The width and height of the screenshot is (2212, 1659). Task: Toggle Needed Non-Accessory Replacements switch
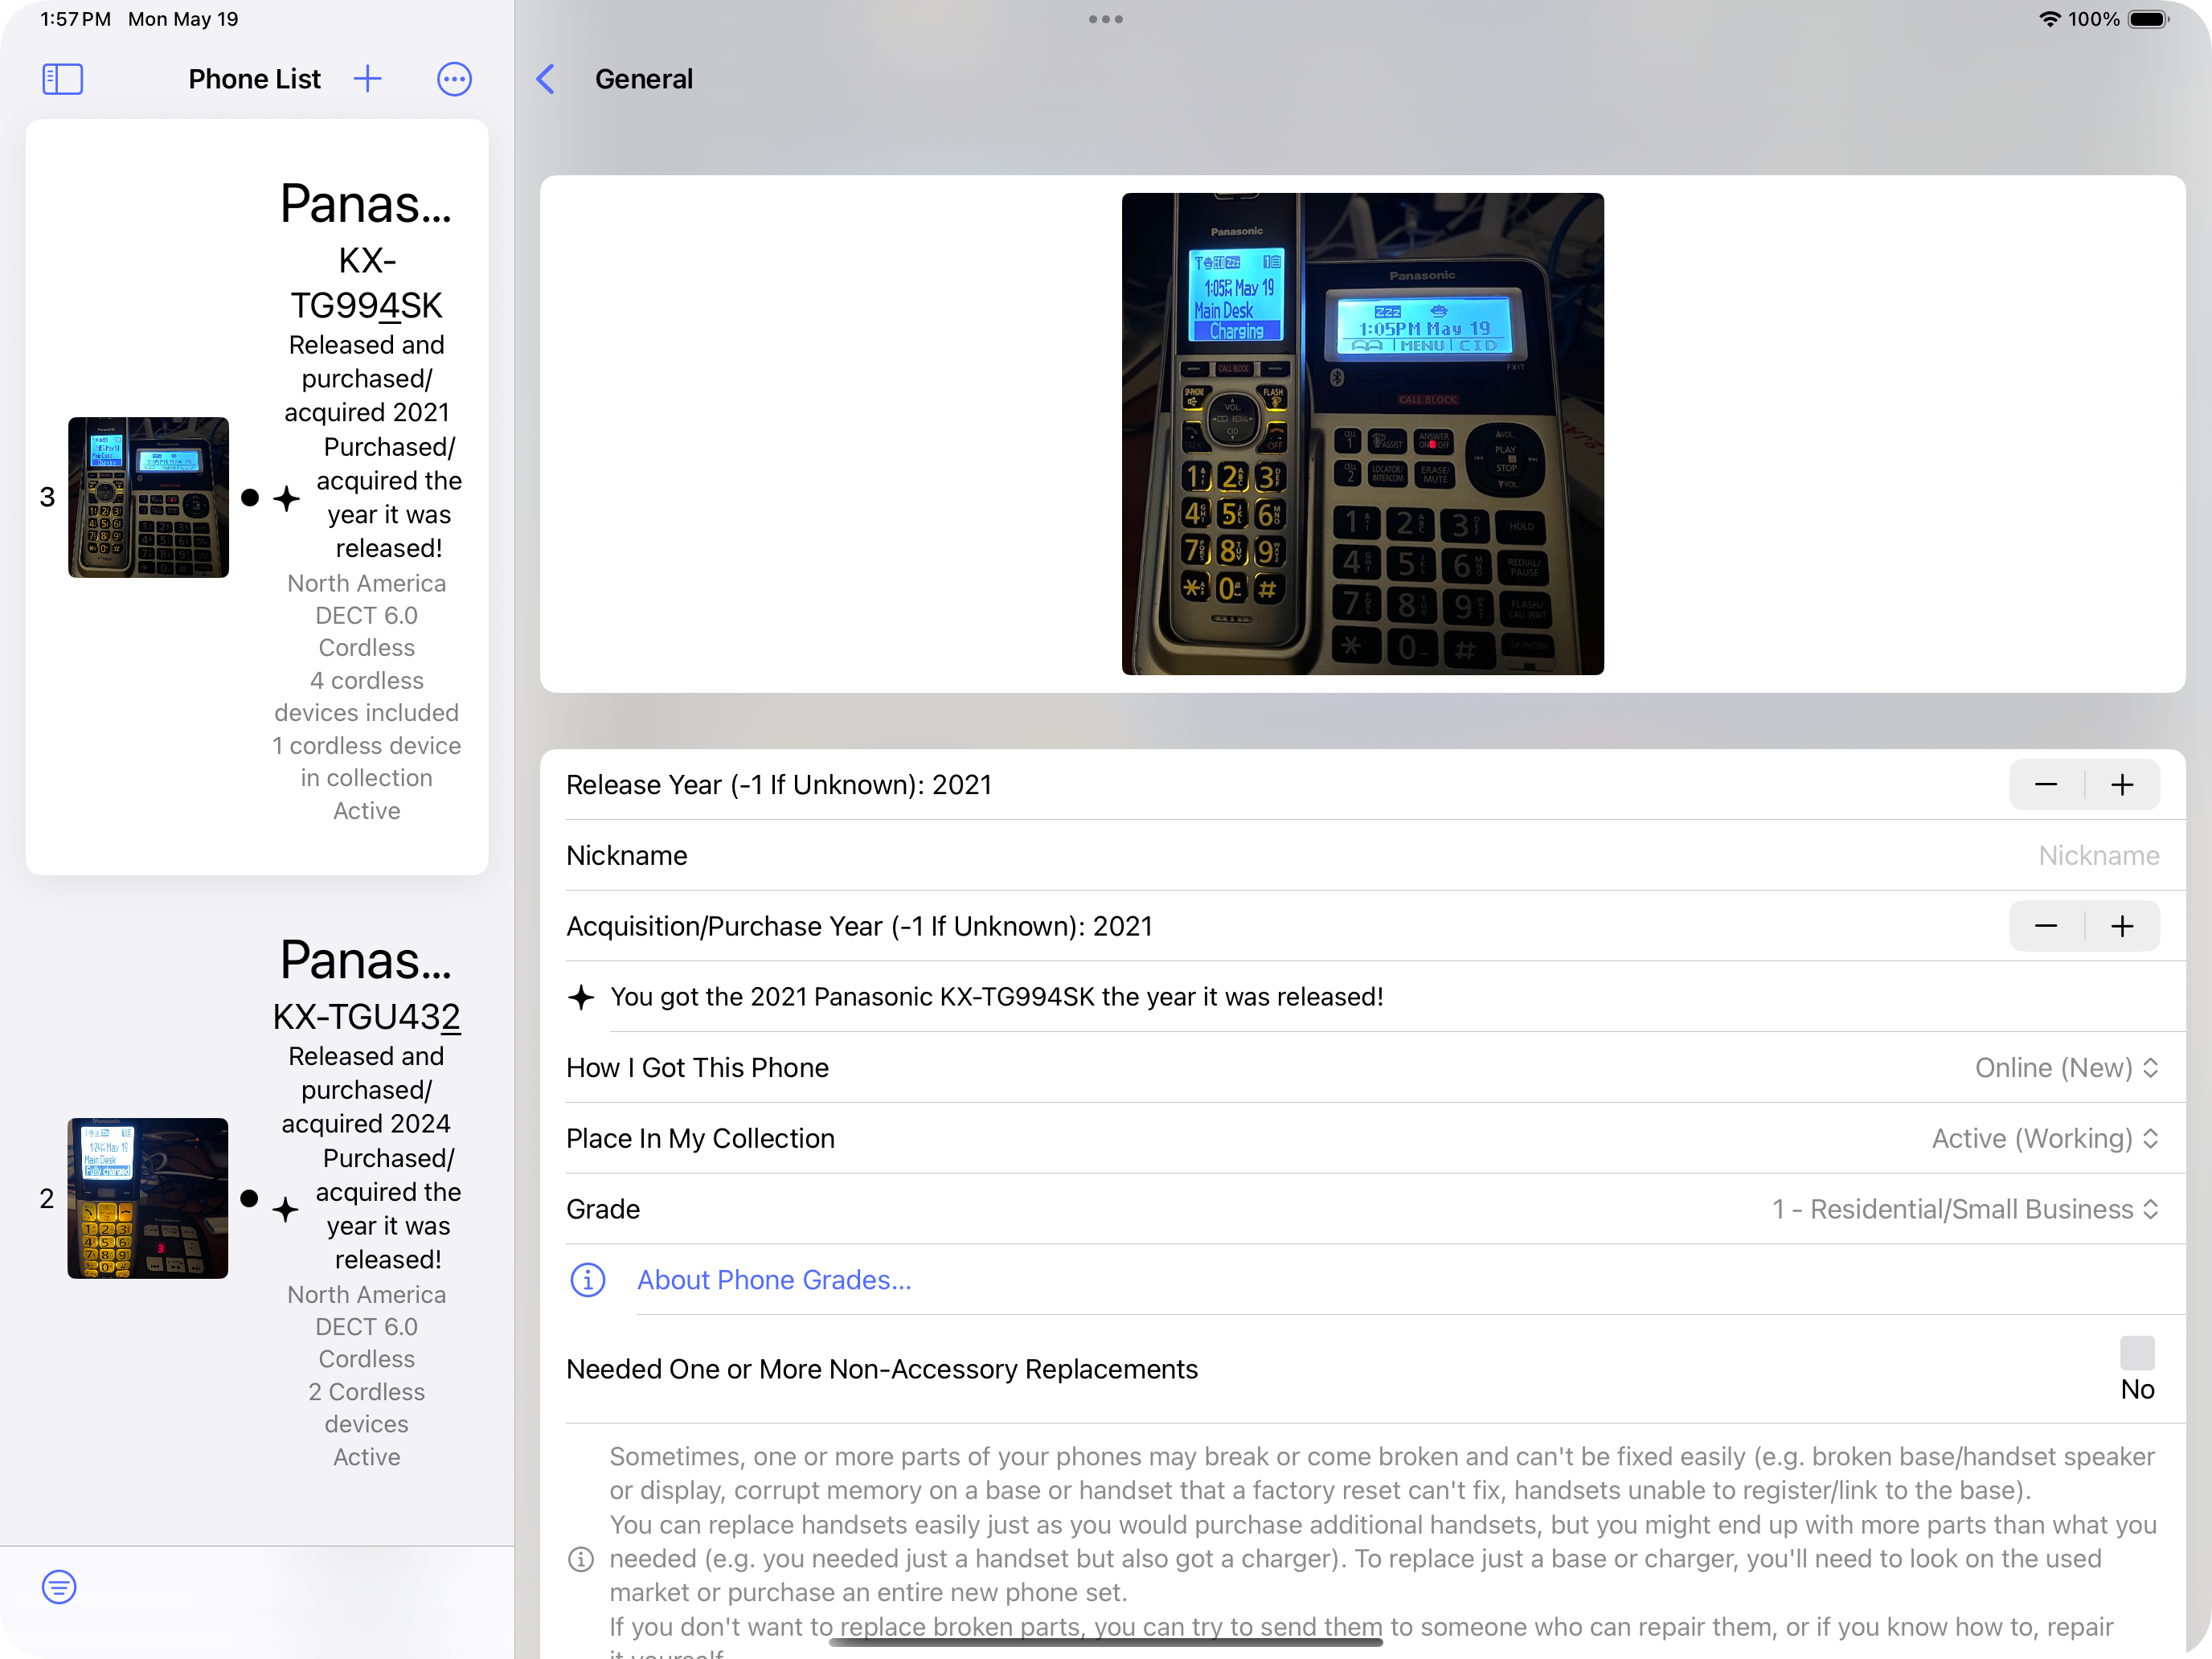tap(2137, 1353)
